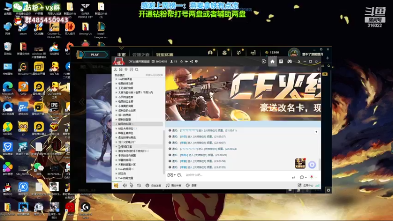Click the free speech mode button
Viewport: 393px width, 221px height.
tap(153, 186)
